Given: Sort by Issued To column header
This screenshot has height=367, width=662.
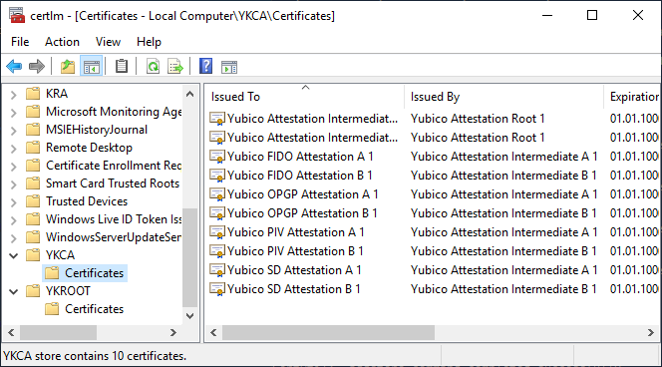Looking at the screenshot, I should pos(305,97).
